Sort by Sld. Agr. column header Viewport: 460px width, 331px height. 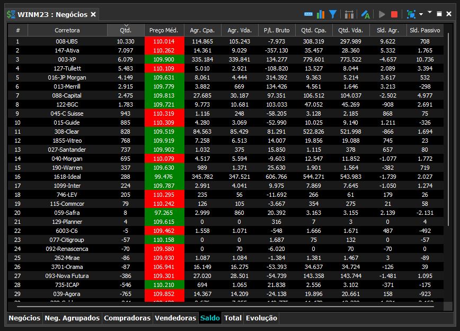click(x=388, y=30)
